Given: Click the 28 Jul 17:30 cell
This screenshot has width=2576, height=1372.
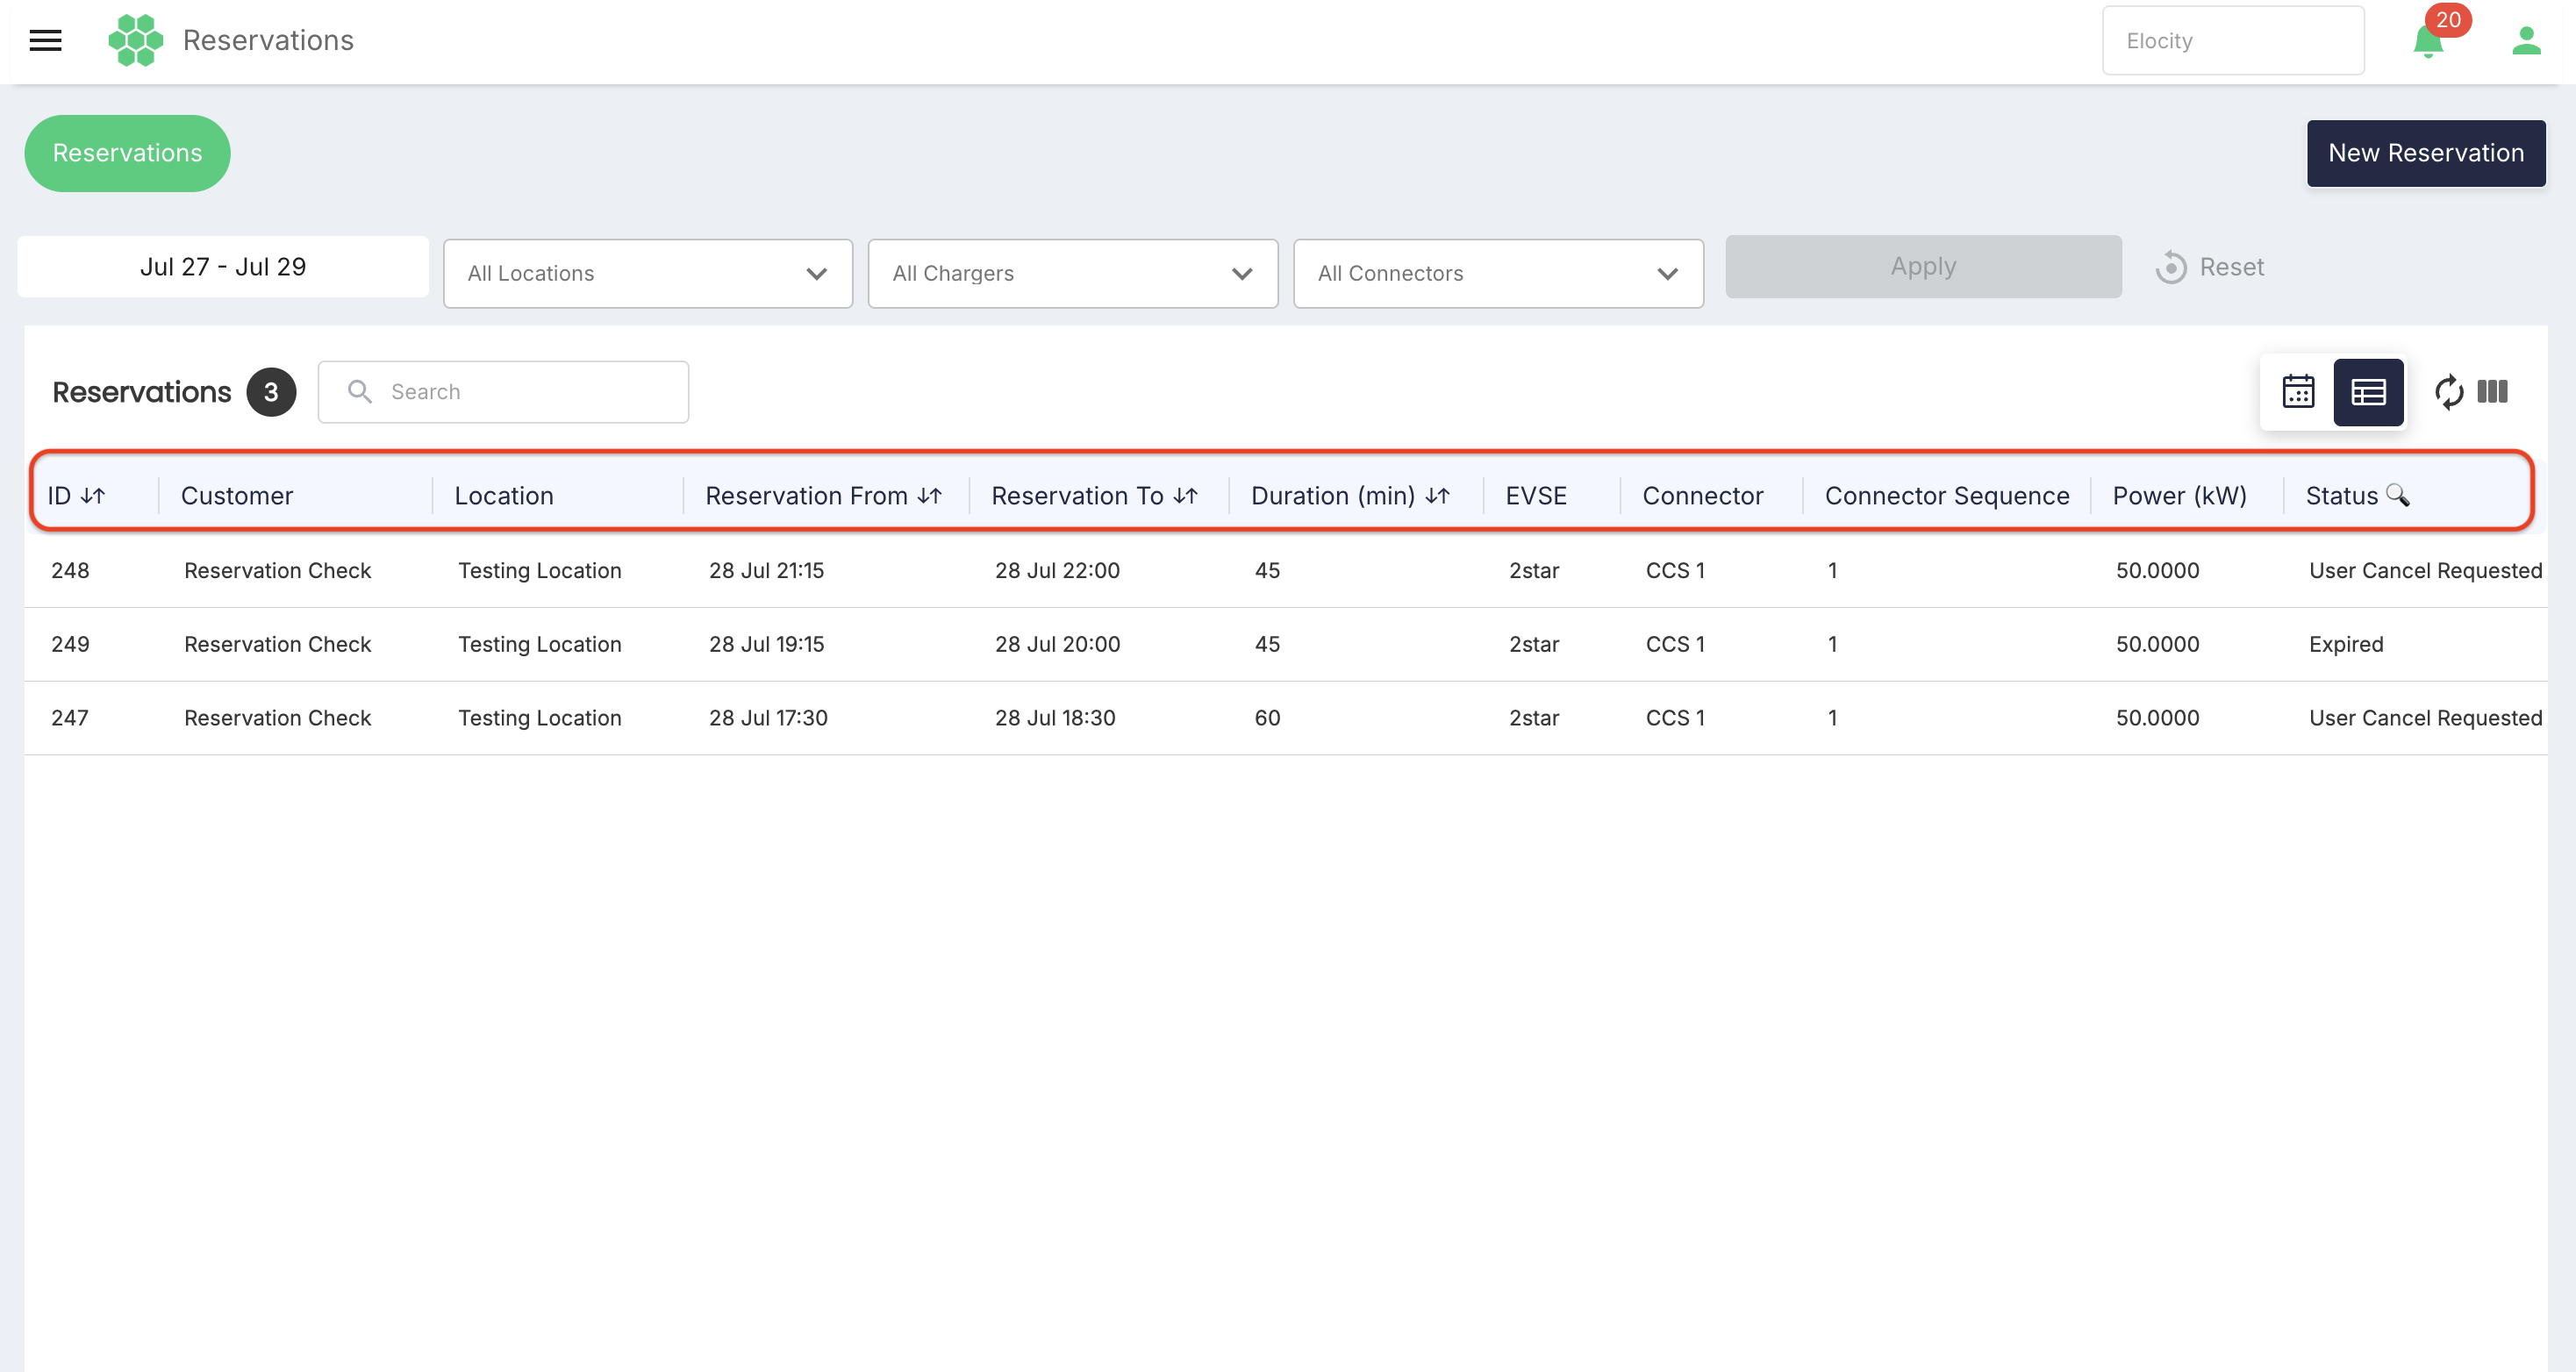Looking at the screenshot, I should click(x=768, y=718).
